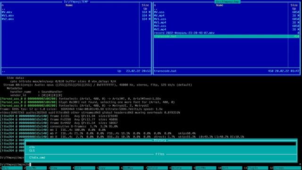Click the '..' parent entry in left panel

point(3,9)
